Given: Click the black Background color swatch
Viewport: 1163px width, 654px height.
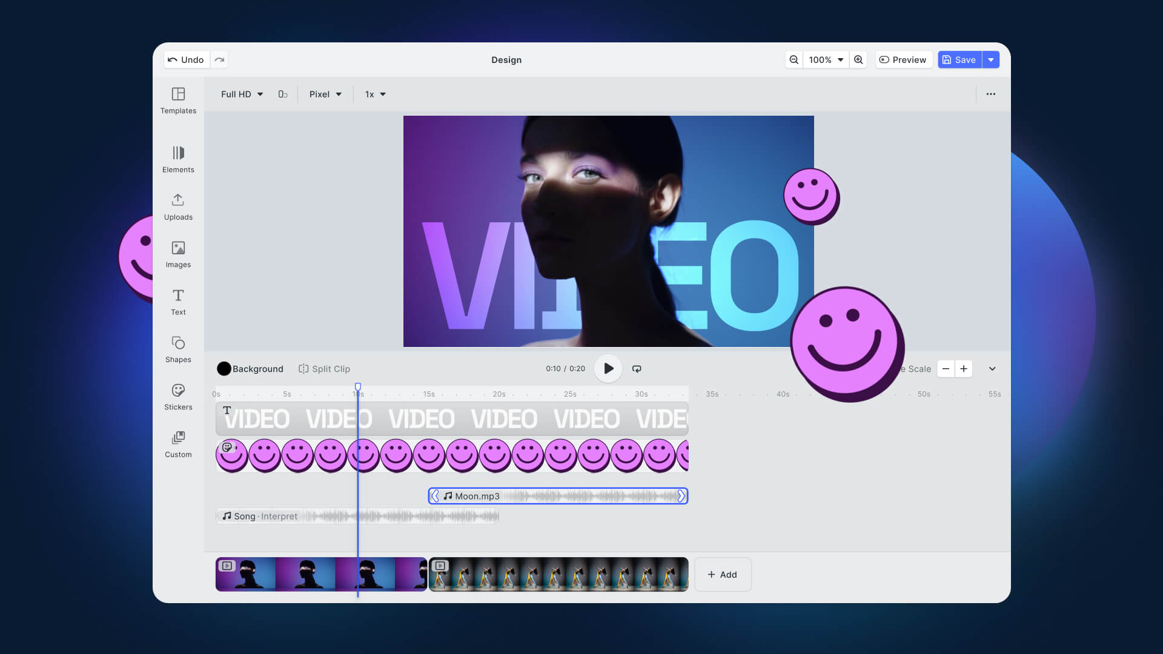Looking at the screenshot, I should (224, 369).
